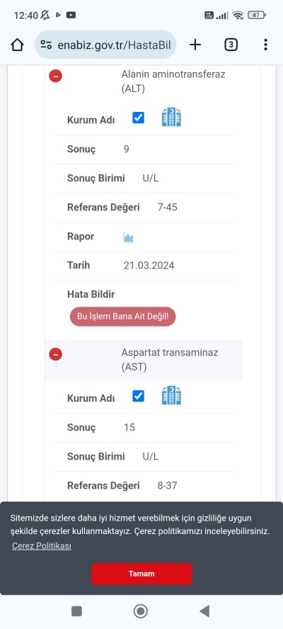Open the ALT Rapor chart icon
Screen dimensions: 283x629
(128, 237)
